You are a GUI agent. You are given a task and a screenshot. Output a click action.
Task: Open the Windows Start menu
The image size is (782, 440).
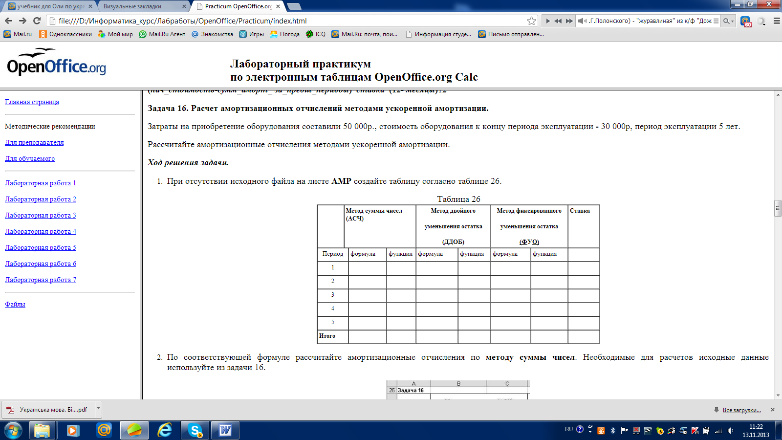[13, 430]
